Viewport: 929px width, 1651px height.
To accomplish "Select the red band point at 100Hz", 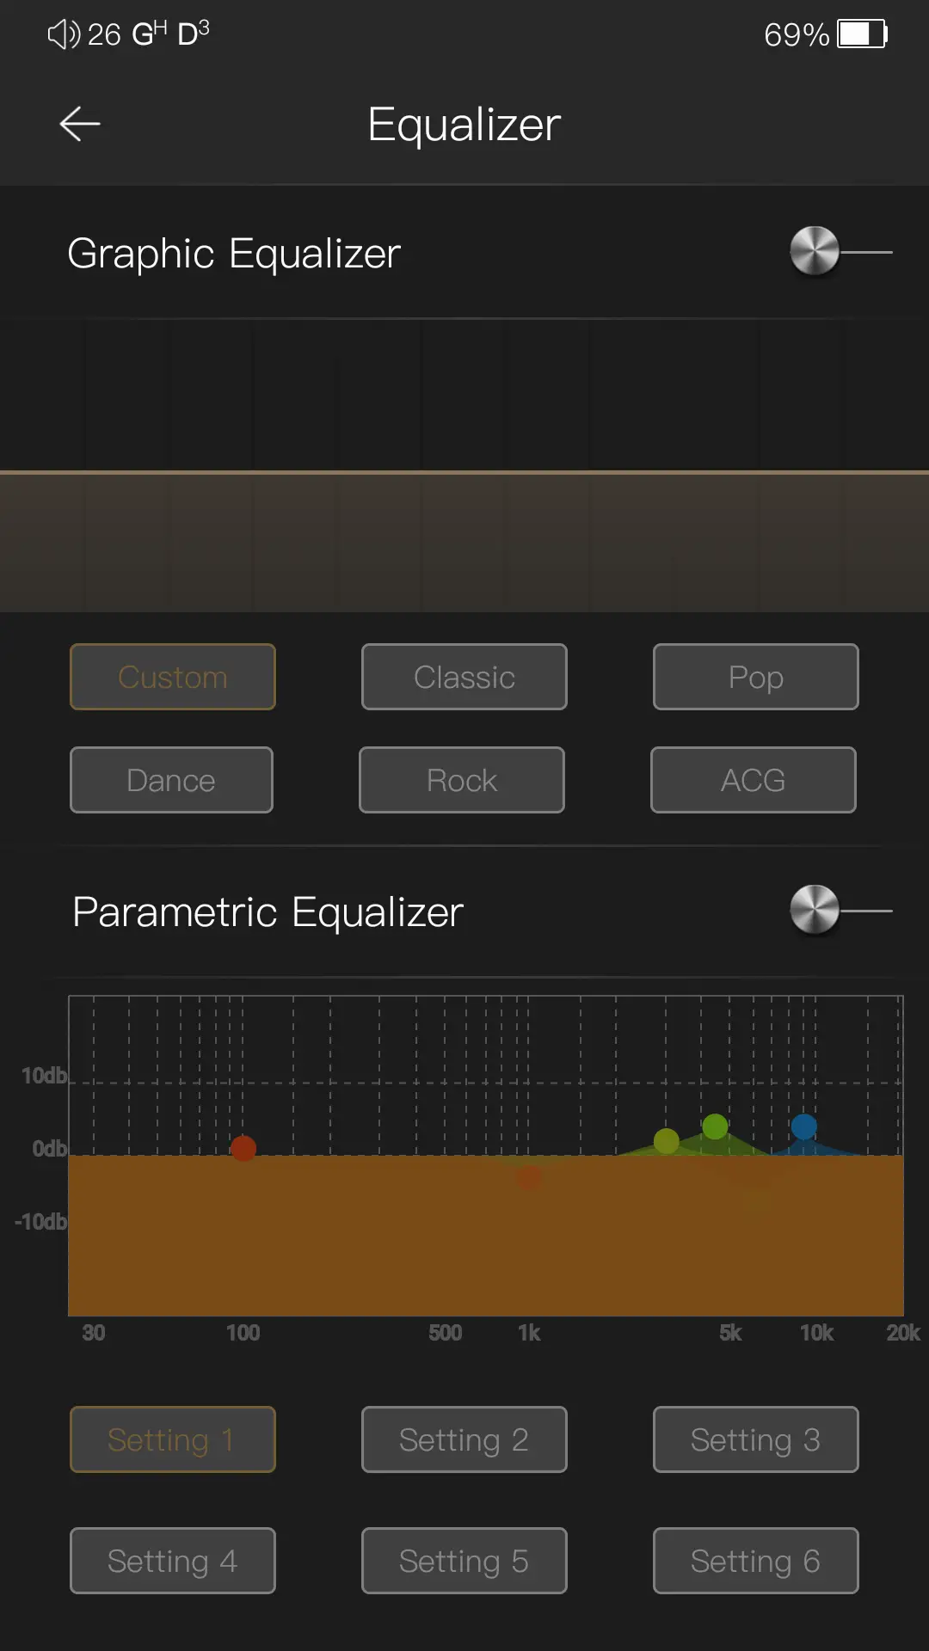I will (x=243, y=1148).
